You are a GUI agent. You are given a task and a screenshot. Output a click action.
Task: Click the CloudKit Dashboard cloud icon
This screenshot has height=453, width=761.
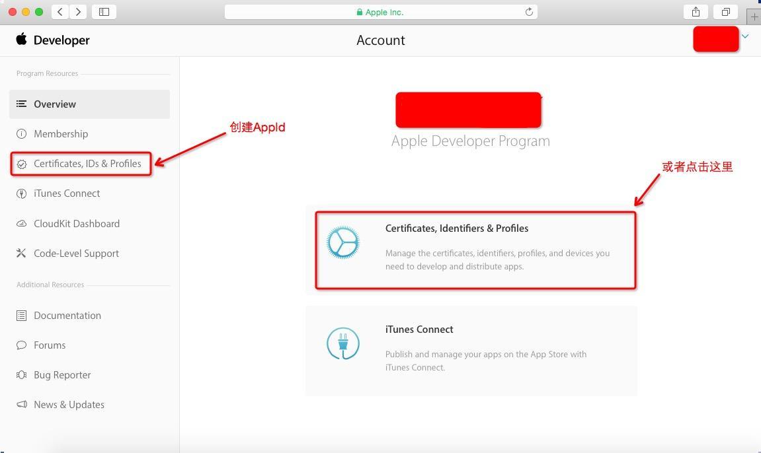point(21,224)
